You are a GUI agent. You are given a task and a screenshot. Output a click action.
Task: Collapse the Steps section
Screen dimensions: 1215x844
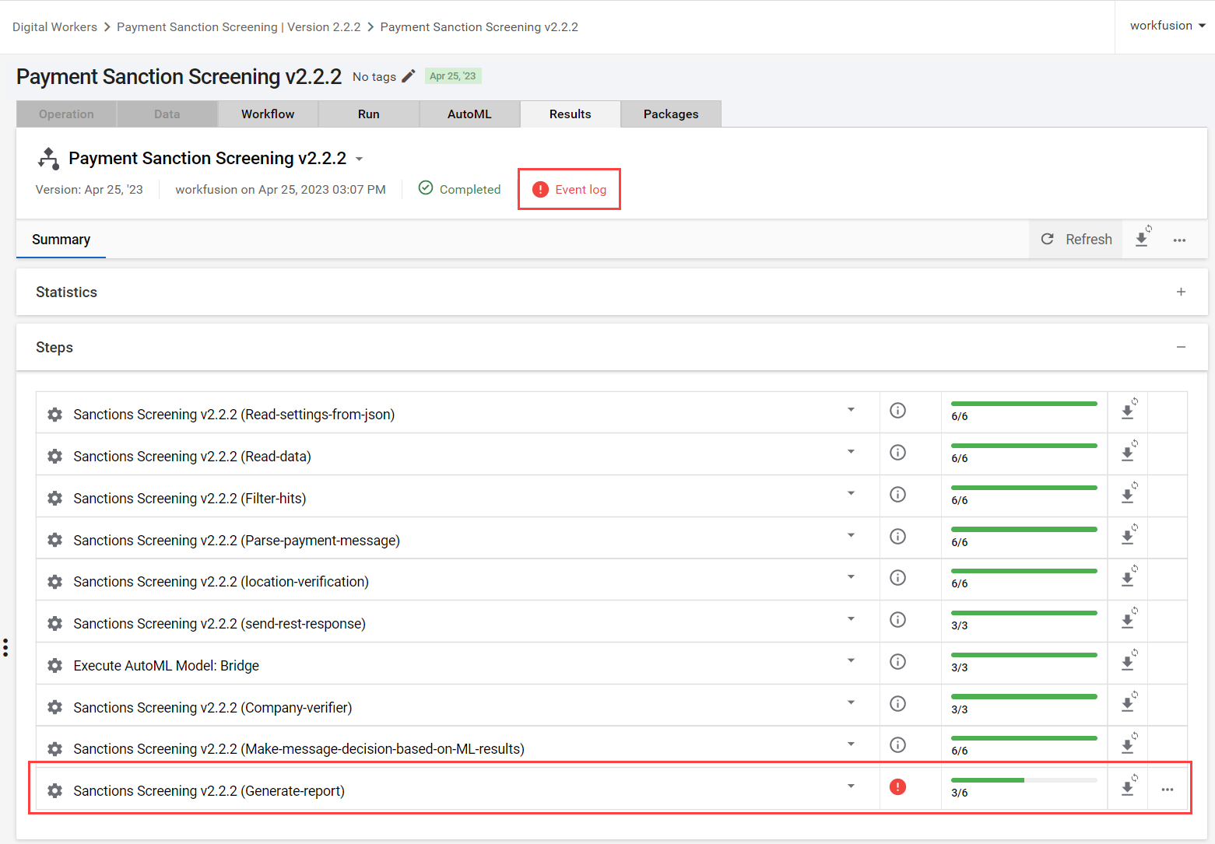1181,347
